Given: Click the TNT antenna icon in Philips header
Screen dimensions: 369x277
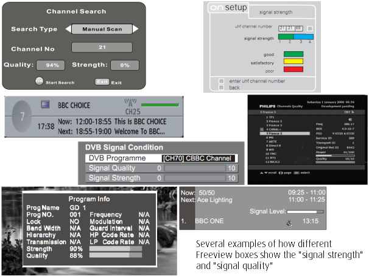Looking at the screenshot, I should point(353,112).
